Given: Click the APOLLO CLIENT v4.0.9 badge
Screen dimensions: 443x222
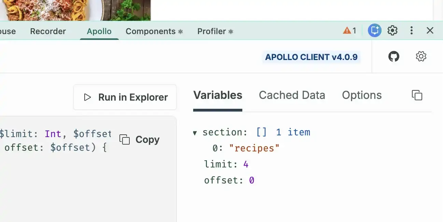Looking at the screenshot, I should (x=311, y=57).
